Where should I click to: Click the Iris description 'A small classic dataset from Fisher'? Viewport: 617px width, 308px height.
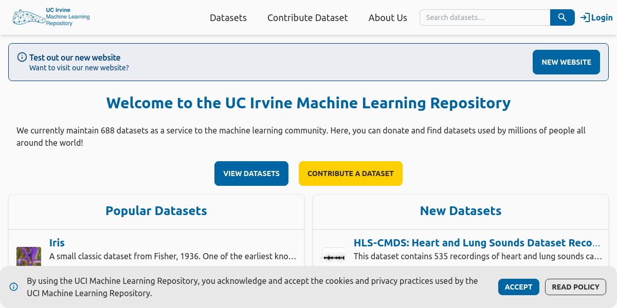pyautogui.click(x=173, y=256)
